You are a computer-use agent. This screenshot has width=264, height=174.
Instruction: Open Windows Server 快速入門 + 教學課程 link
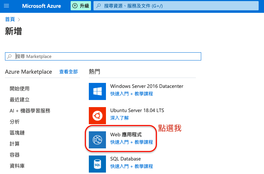[132, 94]
